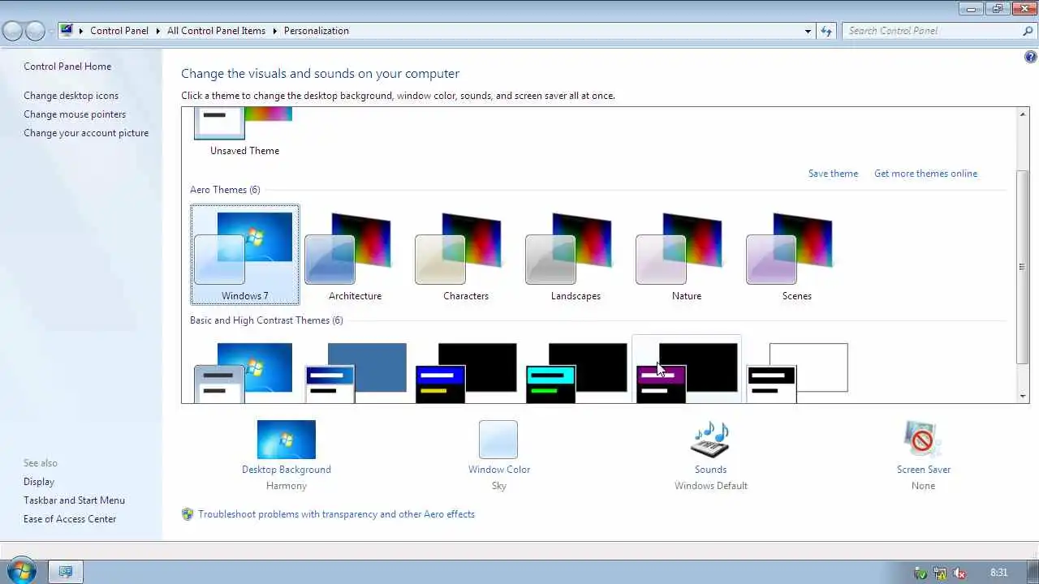Click the address bar Refresh button
Screen dimensions: 1039x584
826,31
